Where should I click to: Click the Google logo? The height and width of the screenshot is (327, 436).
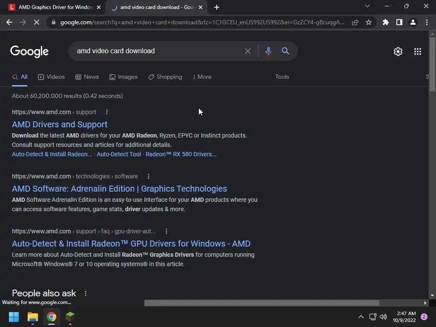[29, 51]
